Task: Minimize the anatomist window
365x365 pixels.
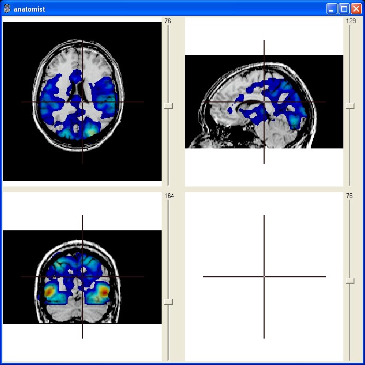Action: 332,9
